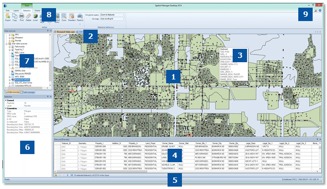Expand the Florida folder node
Viewport: 327px width, 189px height.
(x=10, y=41)
